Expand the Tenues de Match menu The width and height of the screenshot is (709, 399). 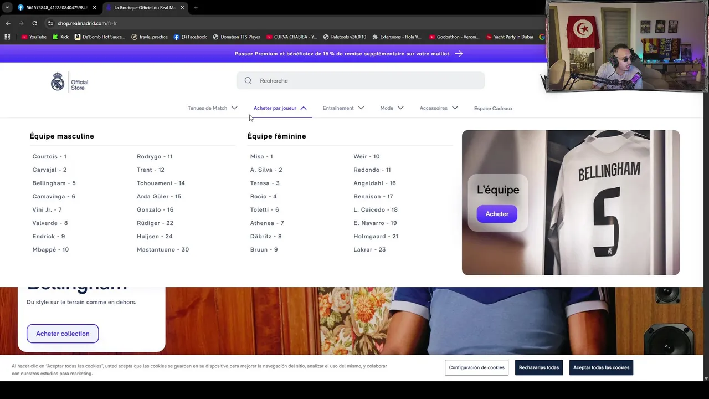pyautogui.click(x=213, y=108)
